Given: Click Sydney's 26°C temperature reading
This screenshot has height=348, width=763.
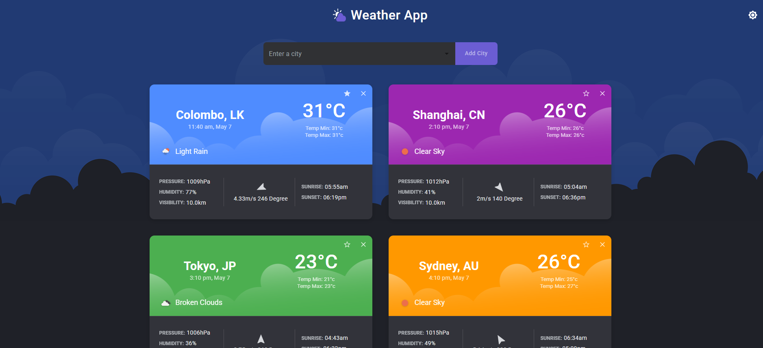Looking at the screenshot, I should 559,262.
